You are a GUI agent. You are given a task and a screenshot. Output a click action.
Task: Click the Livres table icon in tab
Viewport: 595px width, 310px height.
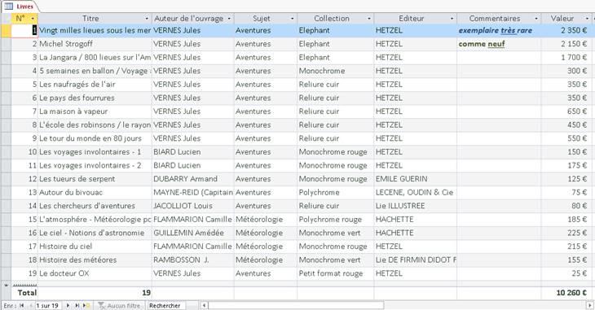(8, 7)
